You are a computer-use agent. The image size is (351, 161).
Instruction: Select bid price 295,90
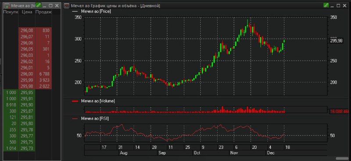click(x=27, y=105)
